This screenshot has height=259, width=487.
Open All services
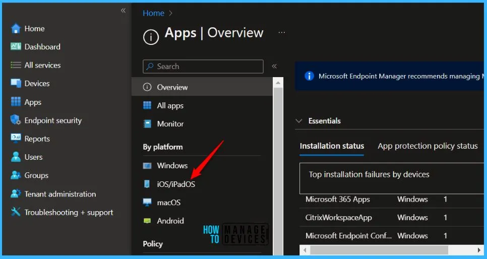(x=42, y=65)
